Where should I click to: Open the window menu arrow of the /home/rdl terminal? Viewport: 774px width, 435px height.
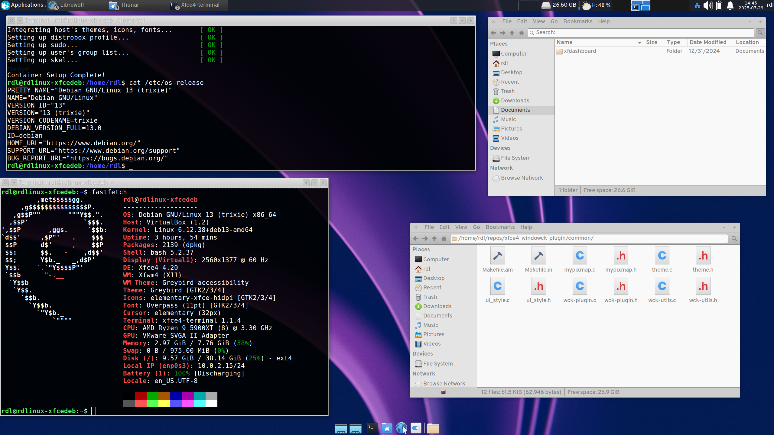pyautogui.click(x=20, y=21)
